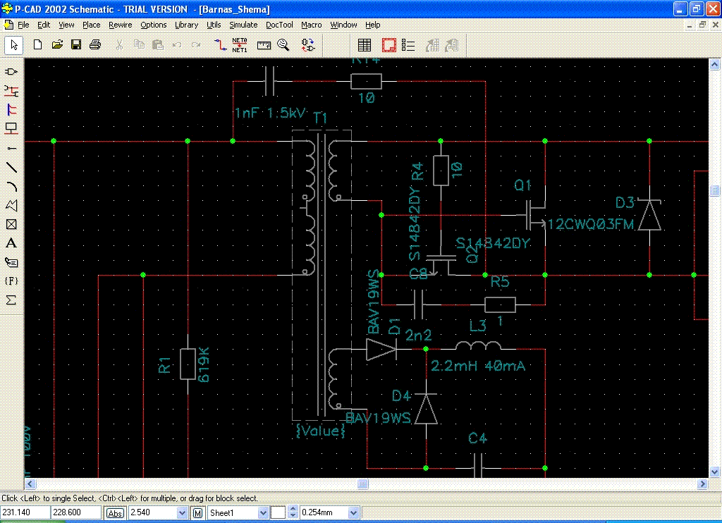The image size is (722, 523).
Task: Select the Place Port tool
Action: [11, 129]
